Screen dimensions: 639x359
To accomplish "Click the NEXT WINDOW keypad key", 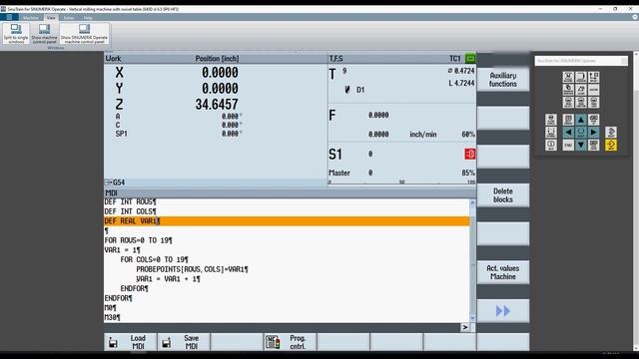I will (568, 120).
